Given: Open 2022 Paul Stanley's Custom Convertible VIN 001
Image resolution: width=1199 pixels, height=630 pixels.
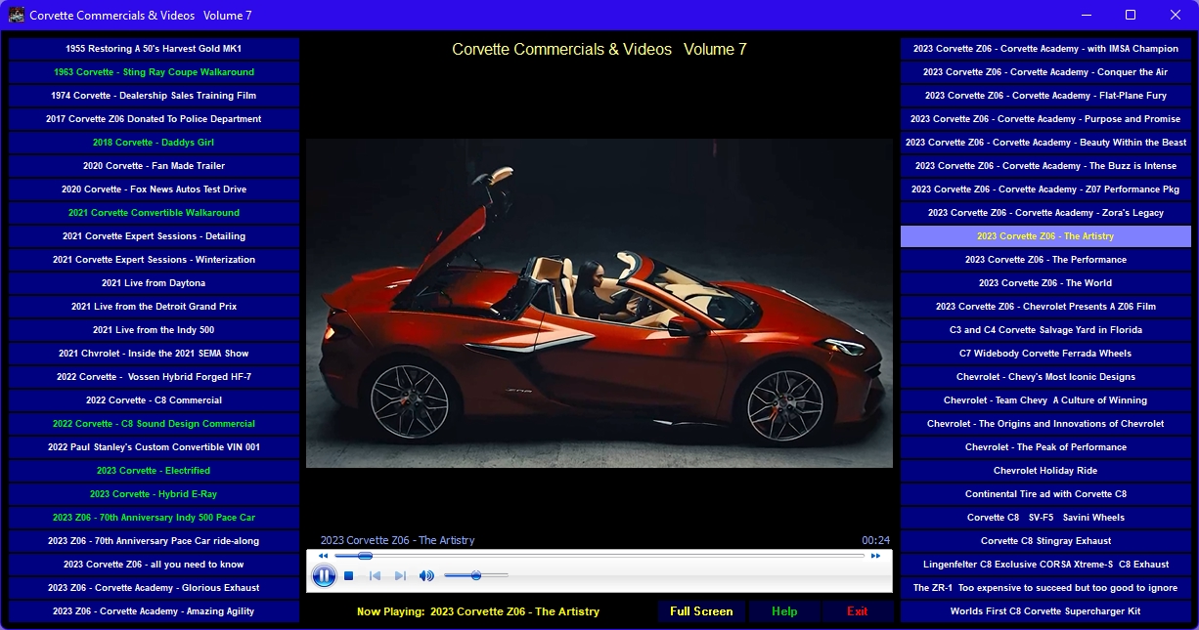Looking at the screenshot, I should pos(154,447).
